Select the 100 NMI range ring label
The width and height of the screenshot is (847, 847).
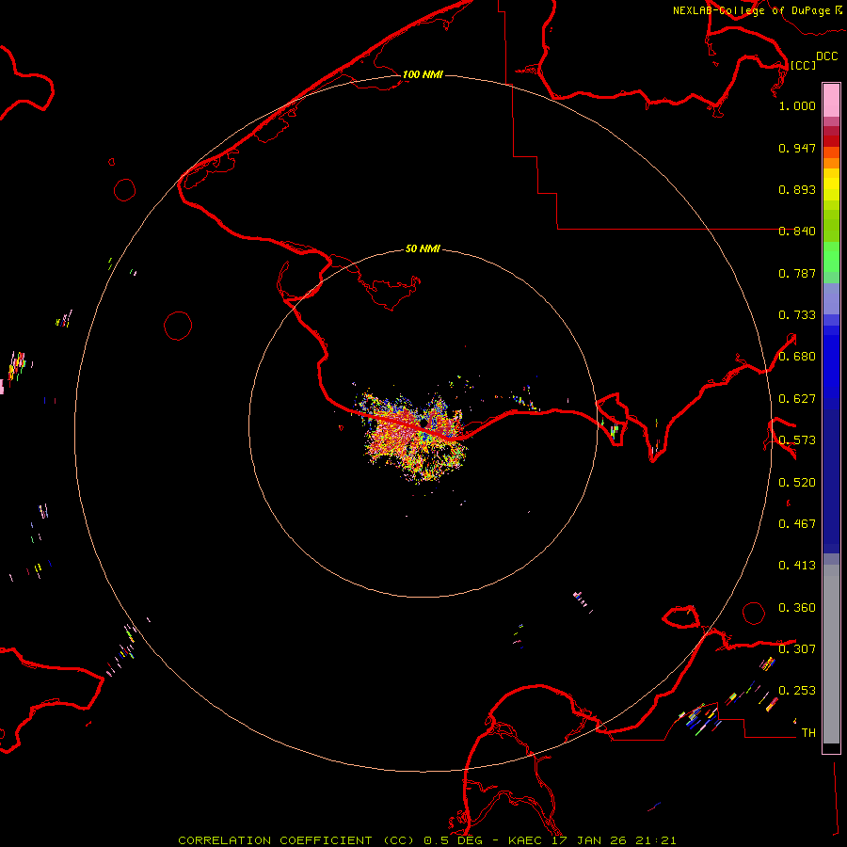tap(423, 74)
